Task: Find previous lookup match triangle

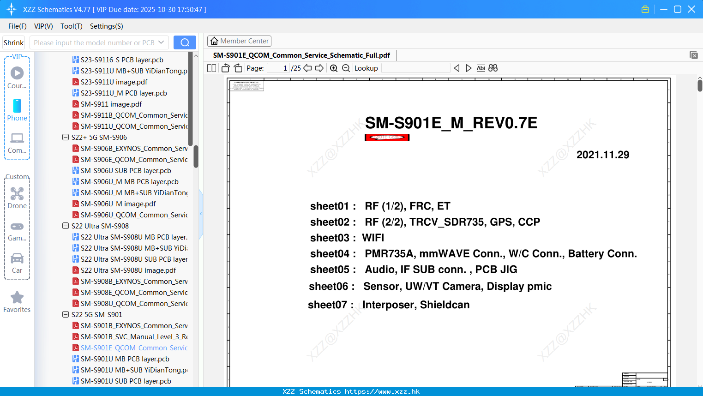Action: [457, 68]
